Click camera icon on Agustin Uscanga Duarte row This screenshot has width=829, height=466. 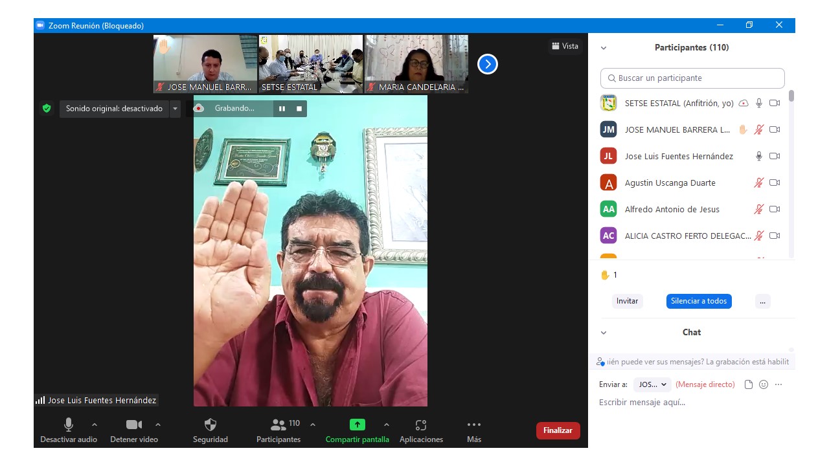point(775,183)
